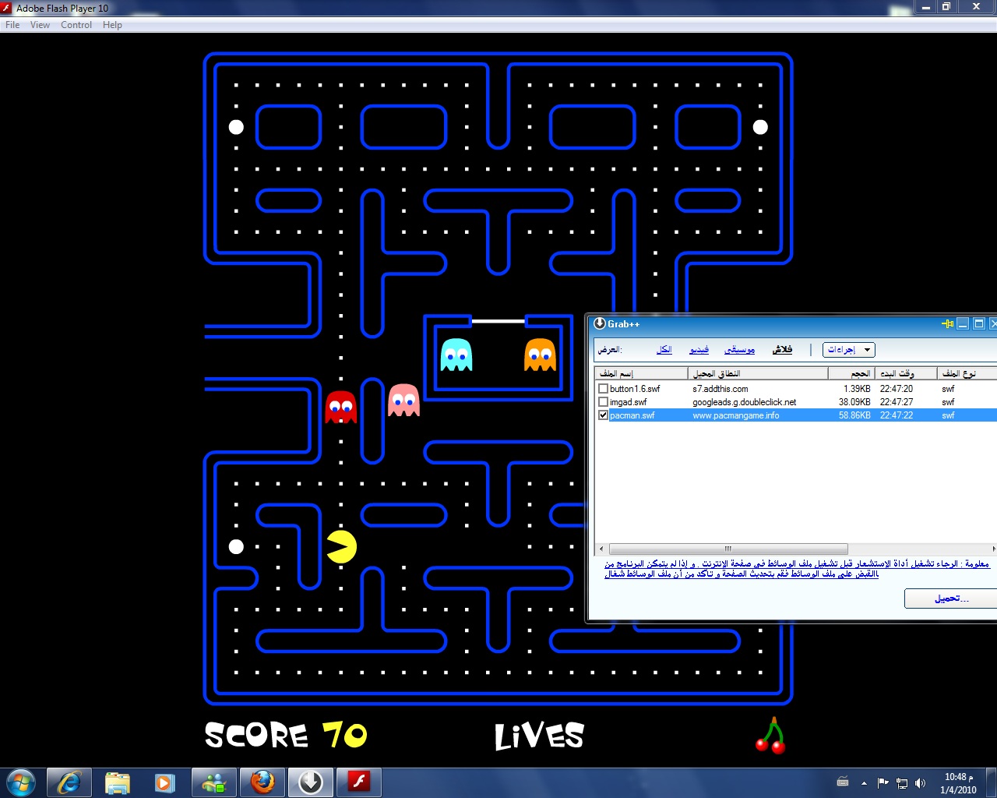The image size is (997, 798).
Task: Open the View menu in Flash Player
Action: click(40, 25)
